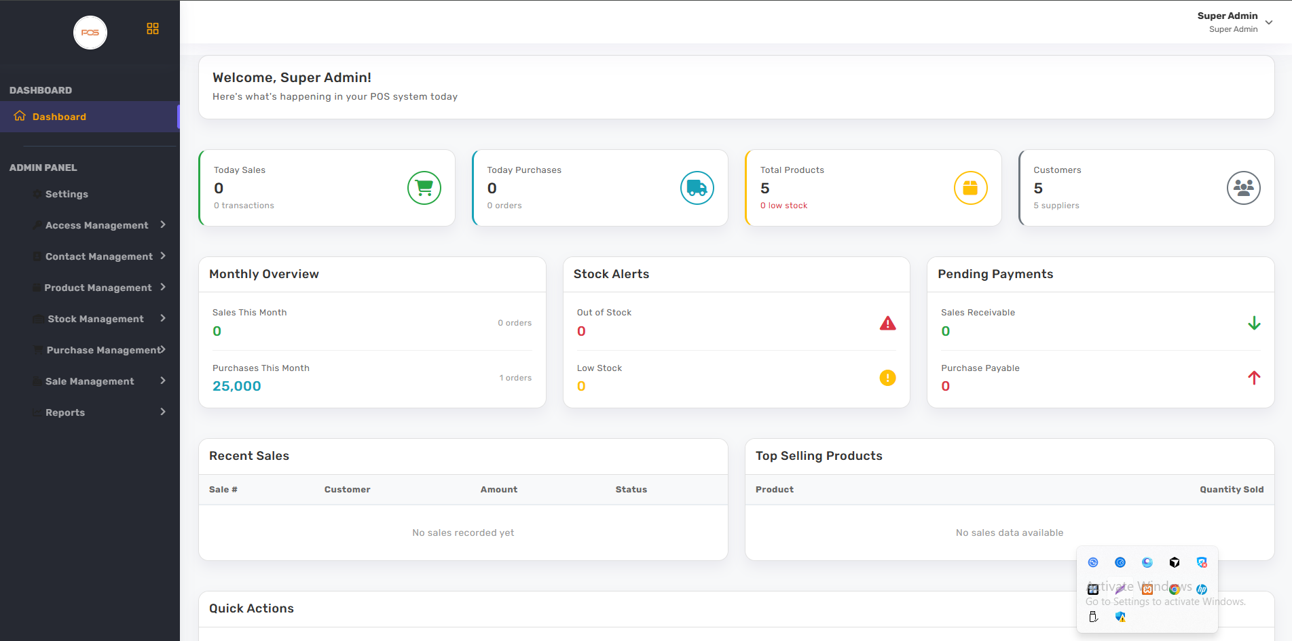Click the Quantity Sold column header
Viewport: 1292px width, 641px height.
pyautogui.click(x=1231, y=490)
